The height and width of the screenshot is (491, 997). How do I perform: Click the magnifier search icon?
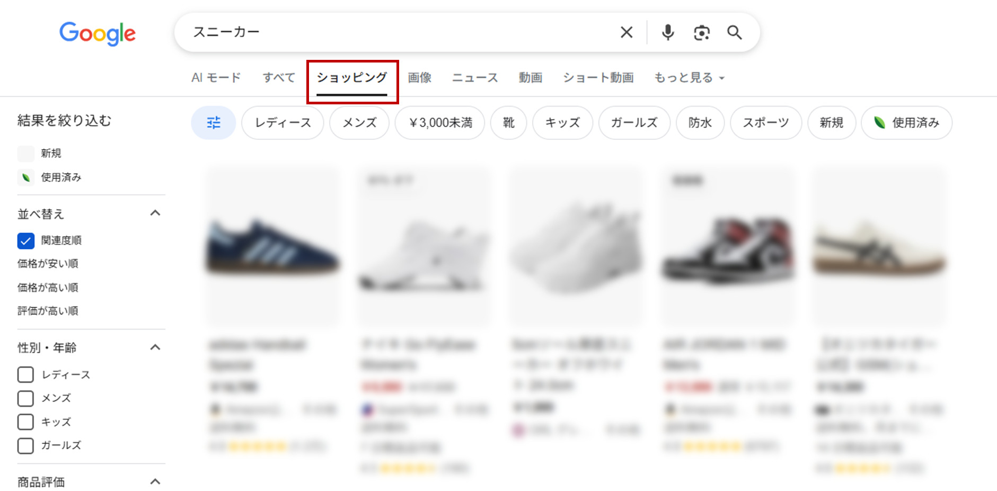(734, 33)
